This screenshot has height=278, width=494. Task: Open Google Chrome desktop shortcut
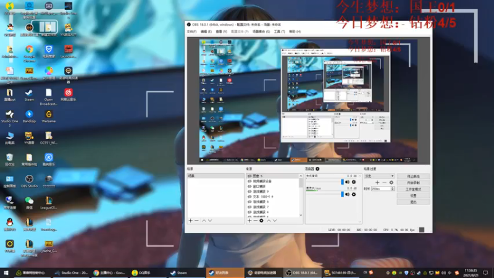[x=29, y=52]
